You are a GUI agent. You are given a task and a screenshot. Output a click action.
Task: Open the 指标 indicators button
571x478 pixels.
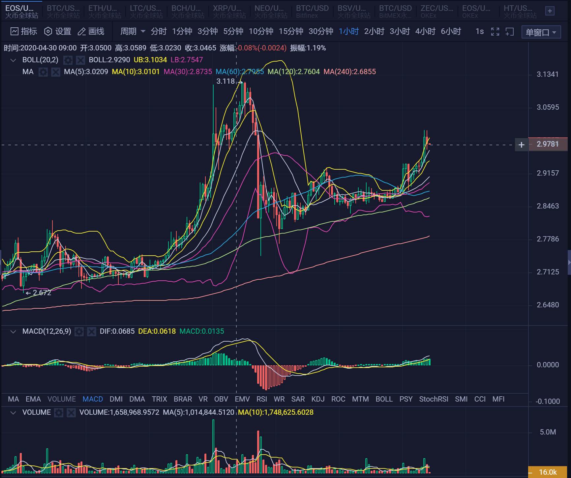click(24, 31)
